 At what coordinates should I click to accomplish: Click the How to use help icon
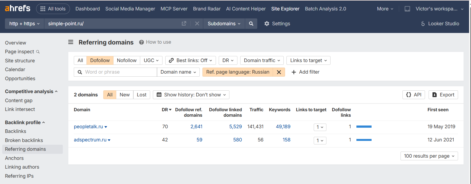click(x=142, y=42)
